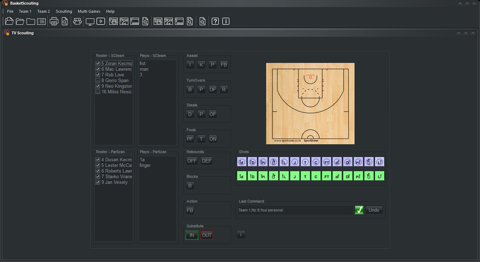This screenshot has height=262, width=480.
Task: Click the TurnOvers R button
Action: (x=224, y=89)
